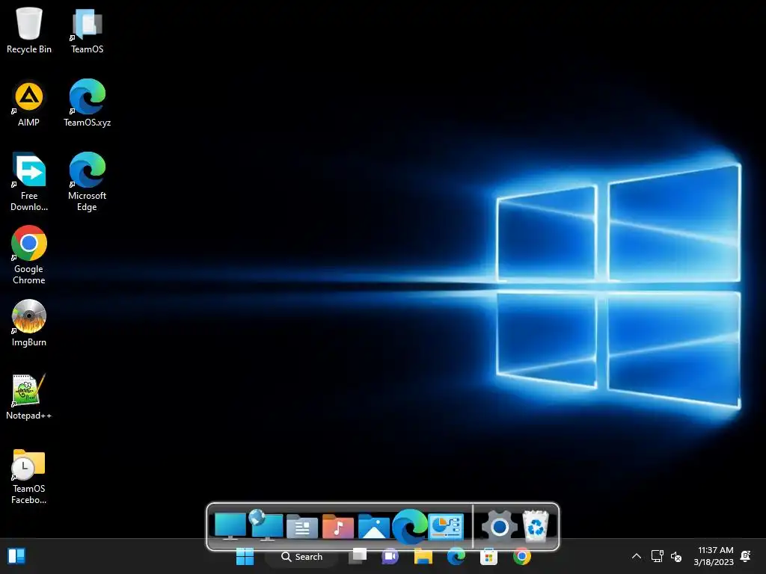
Task: Show hidden system tray icons
Action: [x=636, y=556]
